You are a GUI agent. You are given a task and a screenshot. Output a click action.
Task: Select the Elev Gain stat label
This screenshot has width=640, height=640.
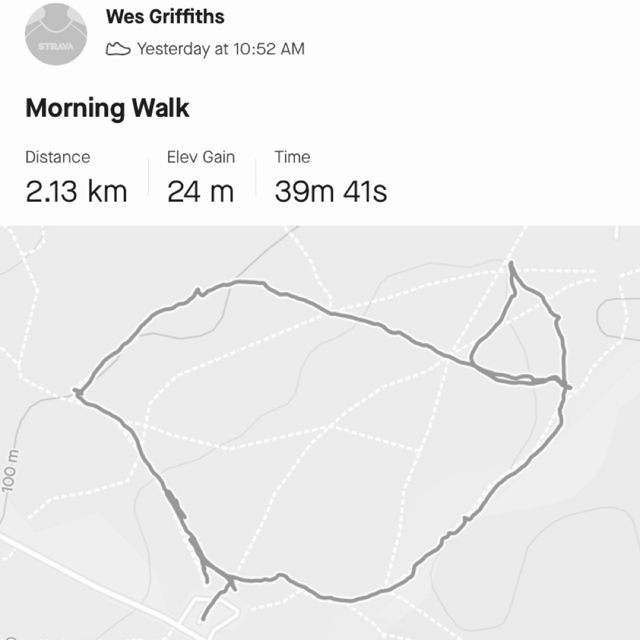click(201, 157)
